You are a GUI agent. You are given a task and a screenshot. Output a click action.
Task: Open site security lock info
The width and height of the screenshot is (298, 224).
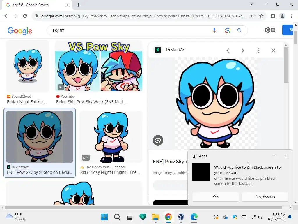click(x=37, y=16)
